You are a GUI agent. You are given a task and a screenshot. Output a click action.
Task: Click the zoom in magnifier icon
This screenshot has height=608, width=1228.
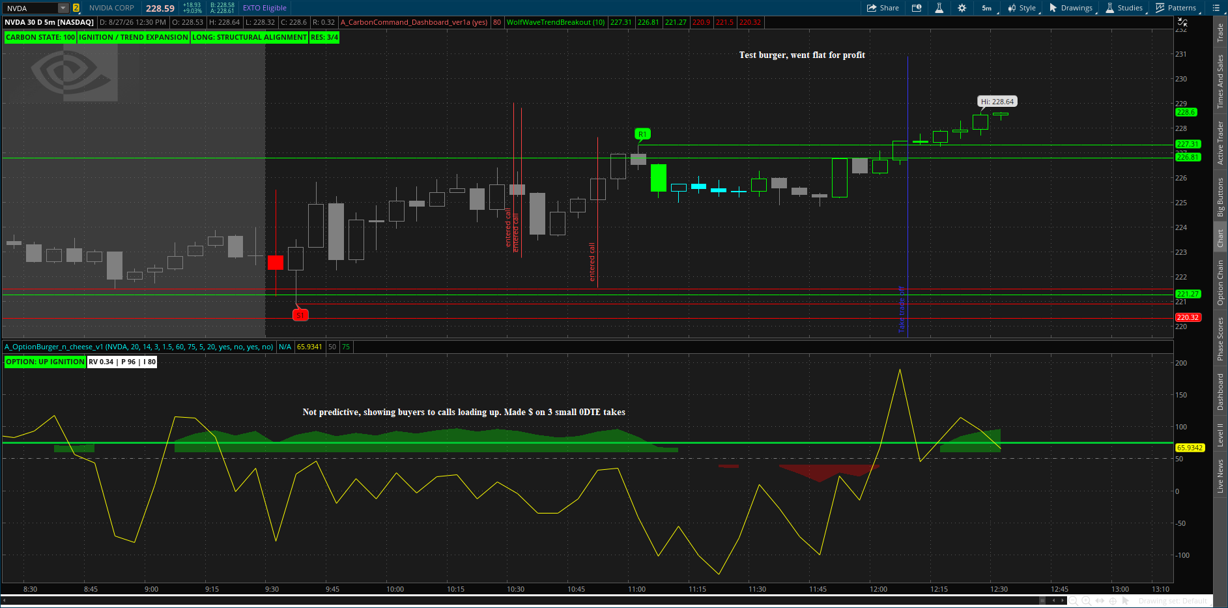(x=1087, y=601)
